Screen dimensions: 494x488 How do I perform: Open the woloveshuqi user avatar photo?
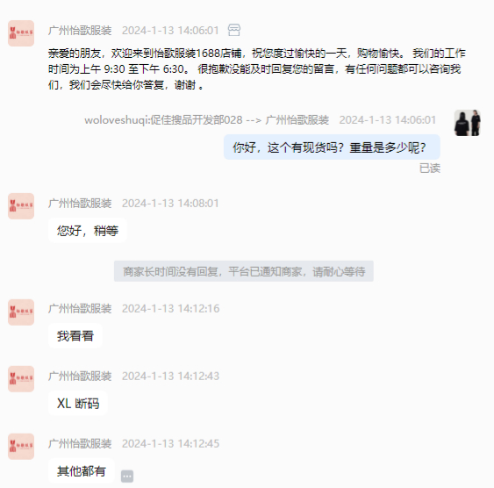tap(467, 123)
